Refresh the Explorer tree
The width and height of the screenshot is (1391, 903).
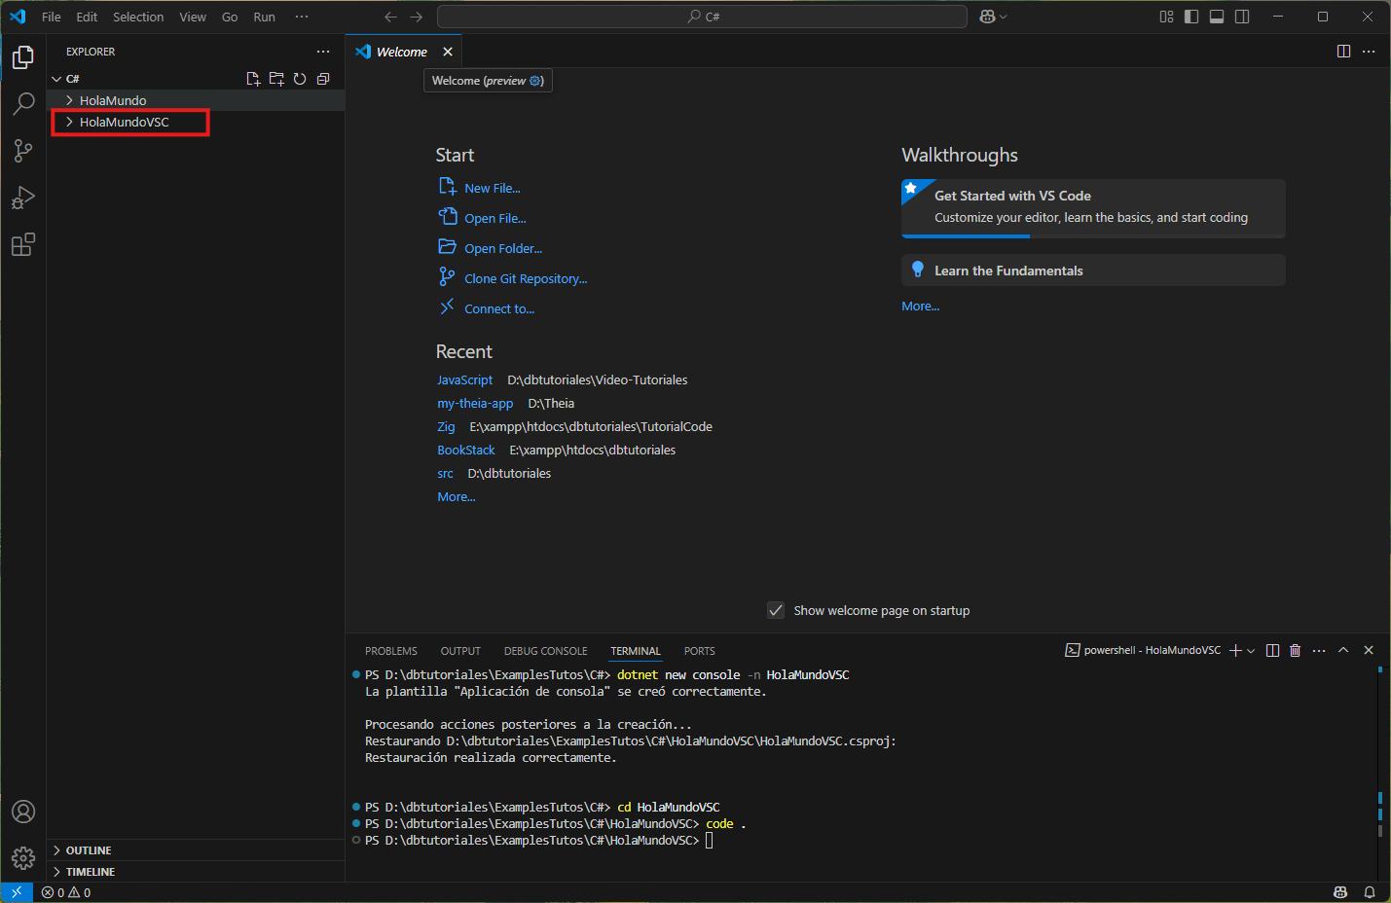[300, 79]
